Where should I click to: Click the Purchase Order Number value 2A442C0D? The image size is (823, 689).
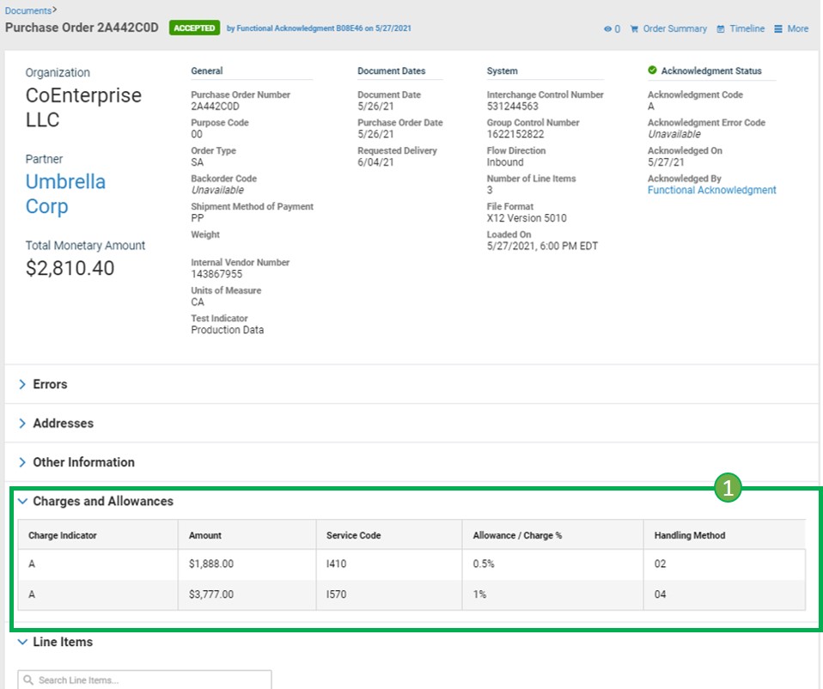coord(215,106)
